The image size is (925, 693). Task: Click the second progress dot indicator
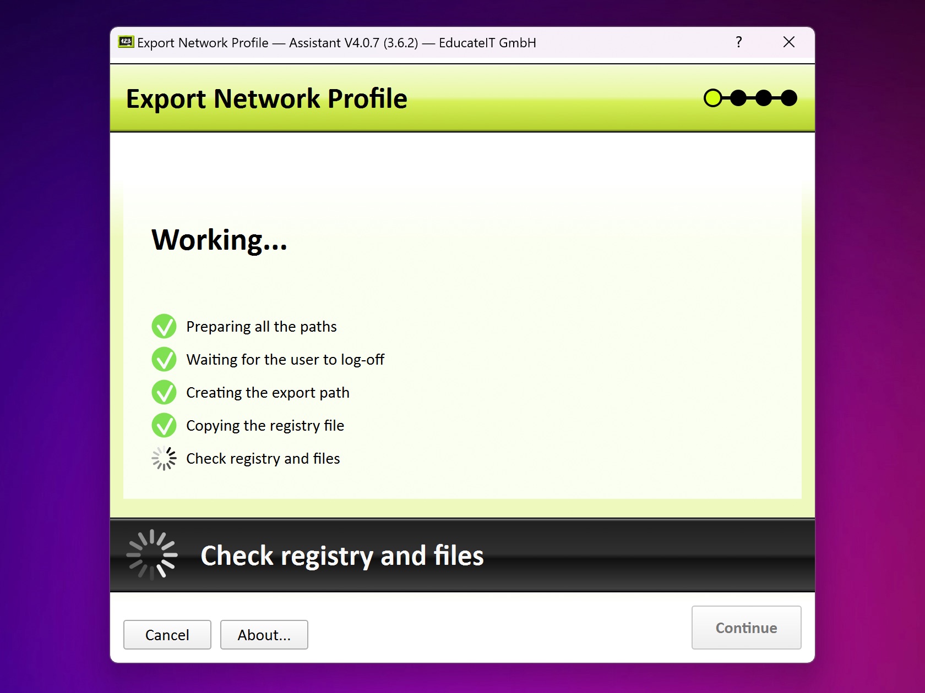738,98
